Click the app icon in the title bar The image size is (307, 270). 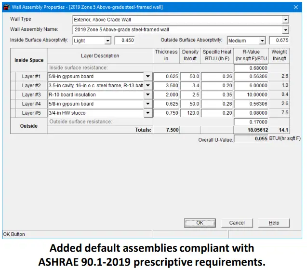point(6,7)
